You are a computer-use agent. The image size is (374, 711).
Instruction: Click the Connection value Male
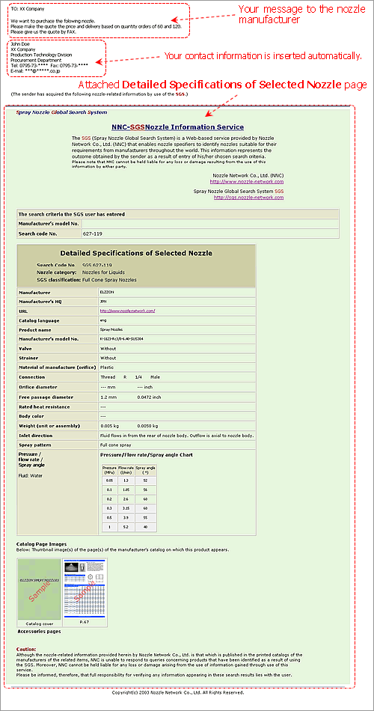pos(155,377)
